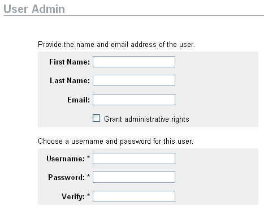
Task: Click the required asterisk beside Password
Action: tap(88, 176)
